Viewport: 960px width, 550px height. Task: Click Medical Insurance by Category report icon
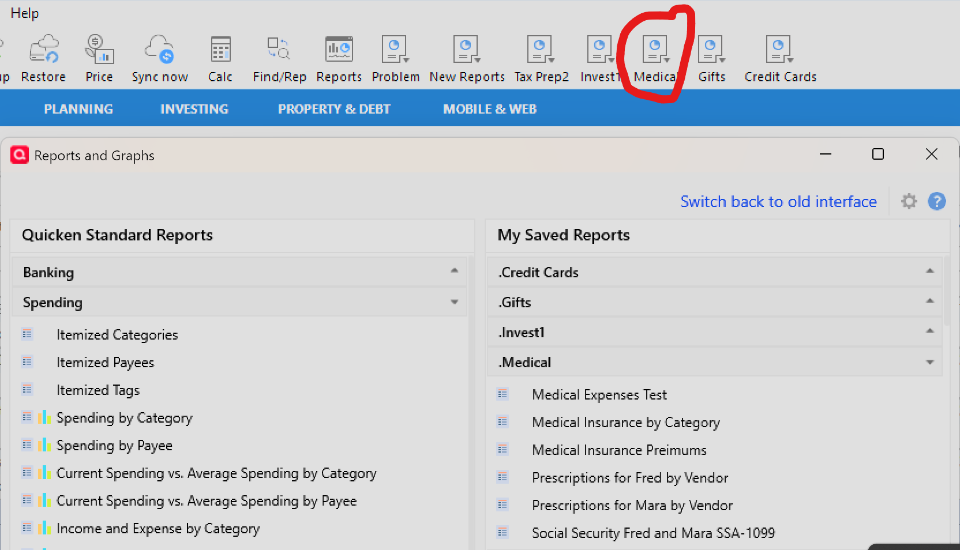502,421
